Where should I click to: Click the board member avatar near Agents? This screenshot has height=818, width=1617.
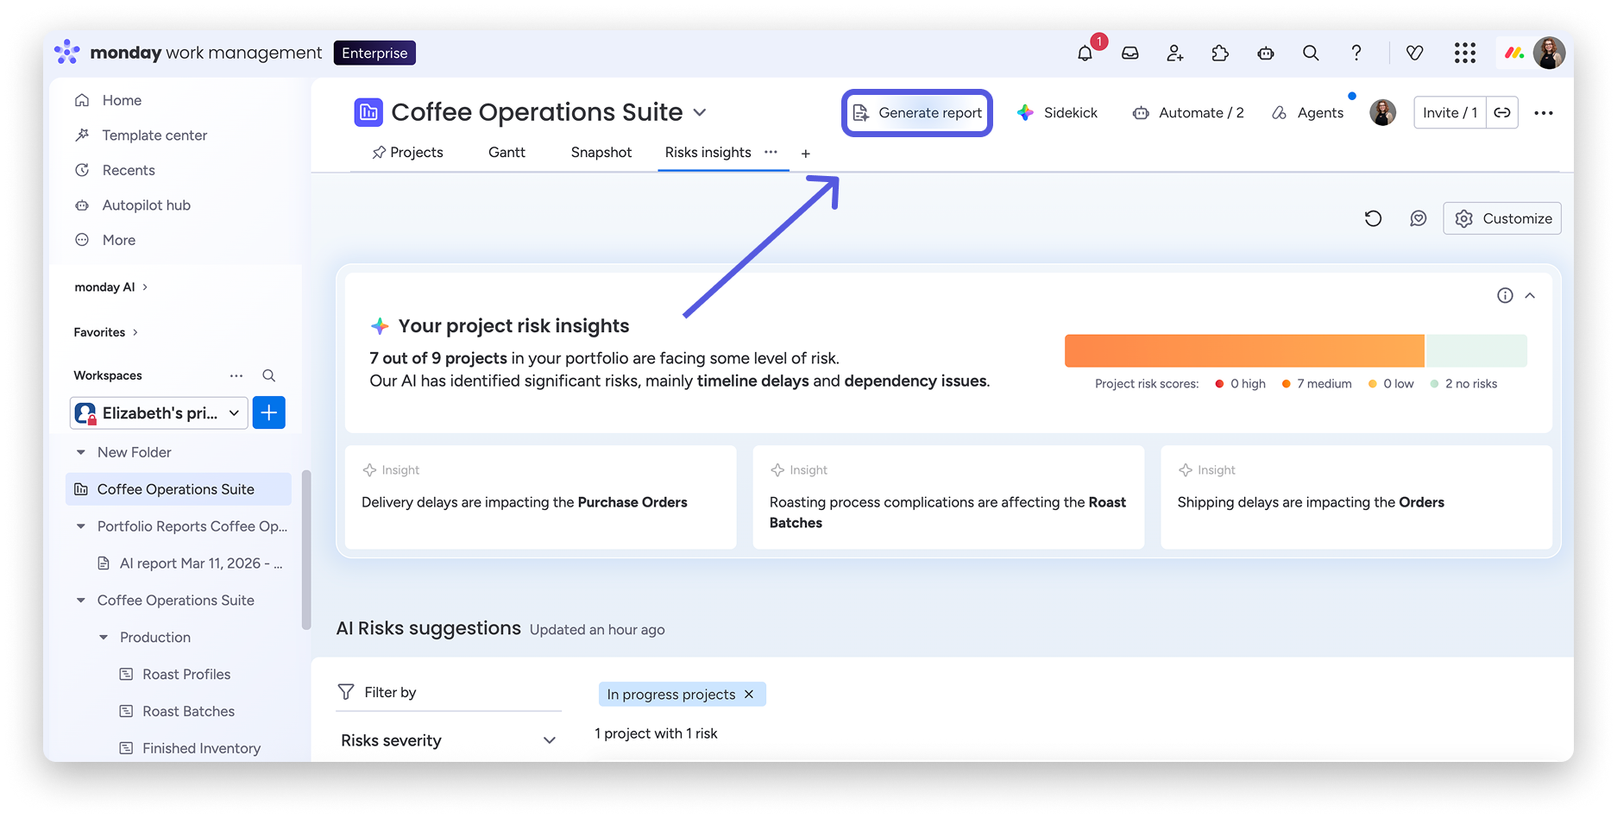(1383, 113)
